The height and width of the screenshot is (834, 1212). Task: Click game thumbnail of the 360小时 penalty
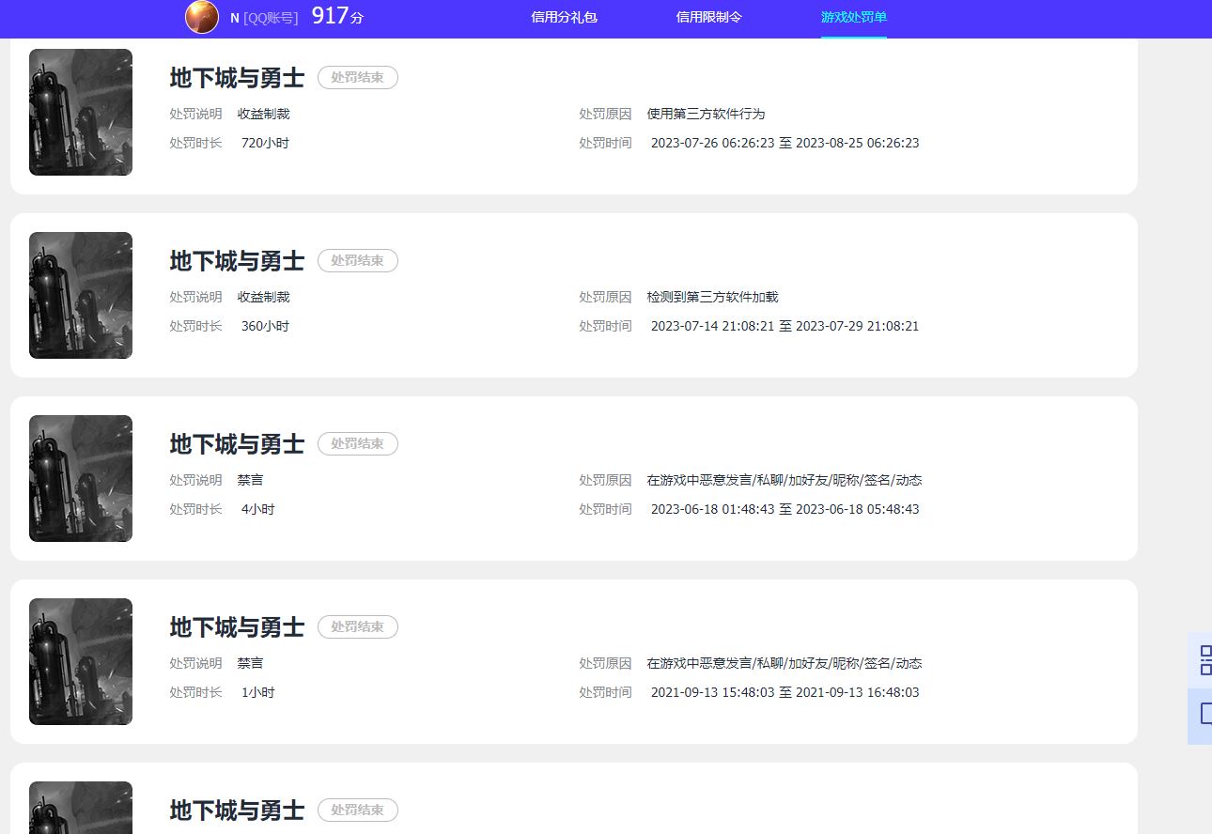click(81, 295)
